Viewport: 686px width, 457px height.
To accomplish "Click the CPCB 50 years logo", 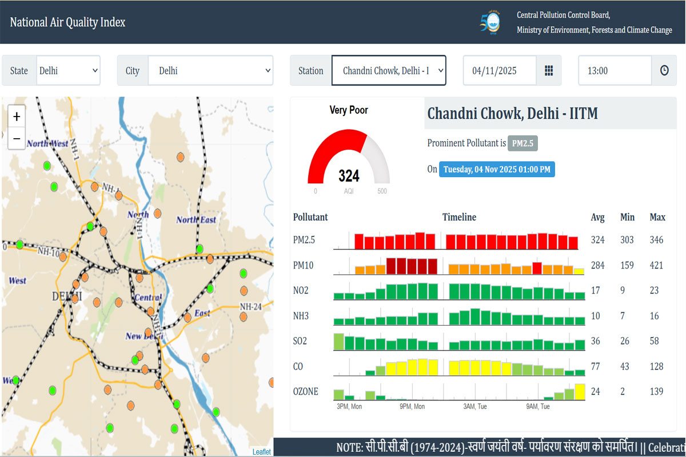I will [x=490, y=23].
